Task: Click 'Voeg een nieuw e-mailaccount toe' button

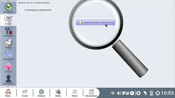Action: (96, 22)
